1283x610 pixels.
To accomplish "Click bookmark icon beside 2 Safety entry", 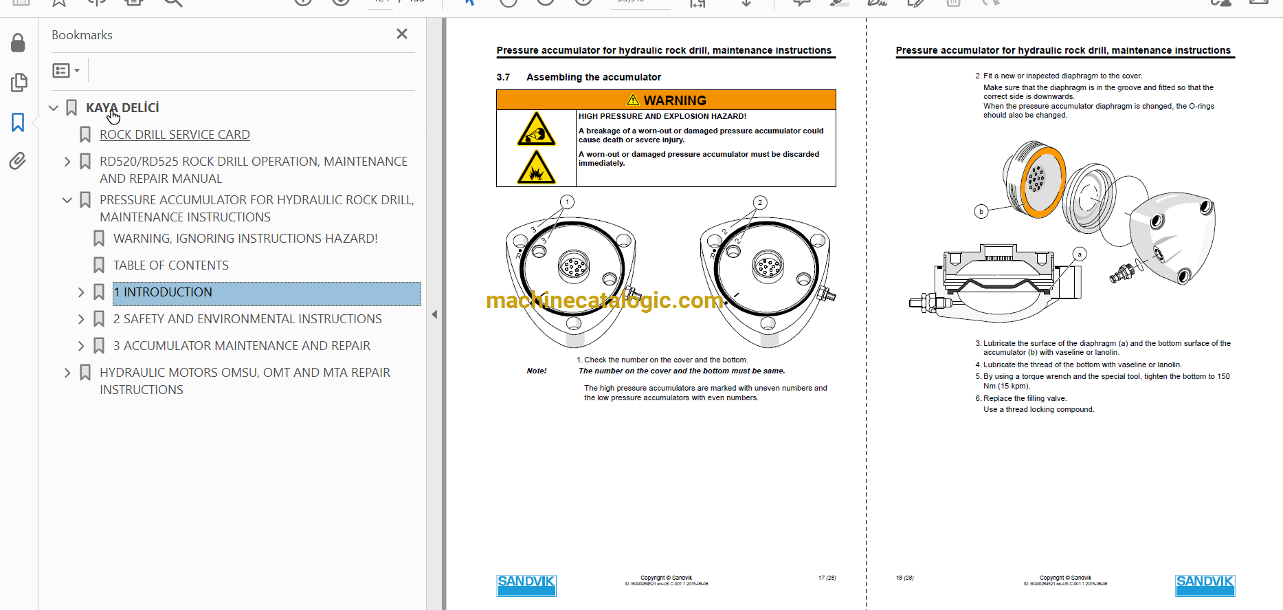I will [99, 319].
